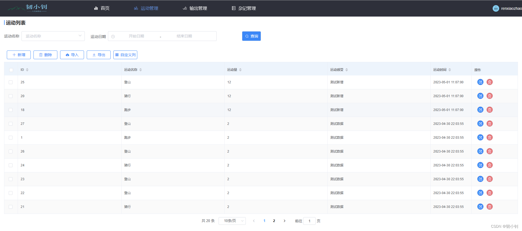This screenshot has height=231, width=522.
Task: Click the 导入 import button
Action: coord(72,55)
